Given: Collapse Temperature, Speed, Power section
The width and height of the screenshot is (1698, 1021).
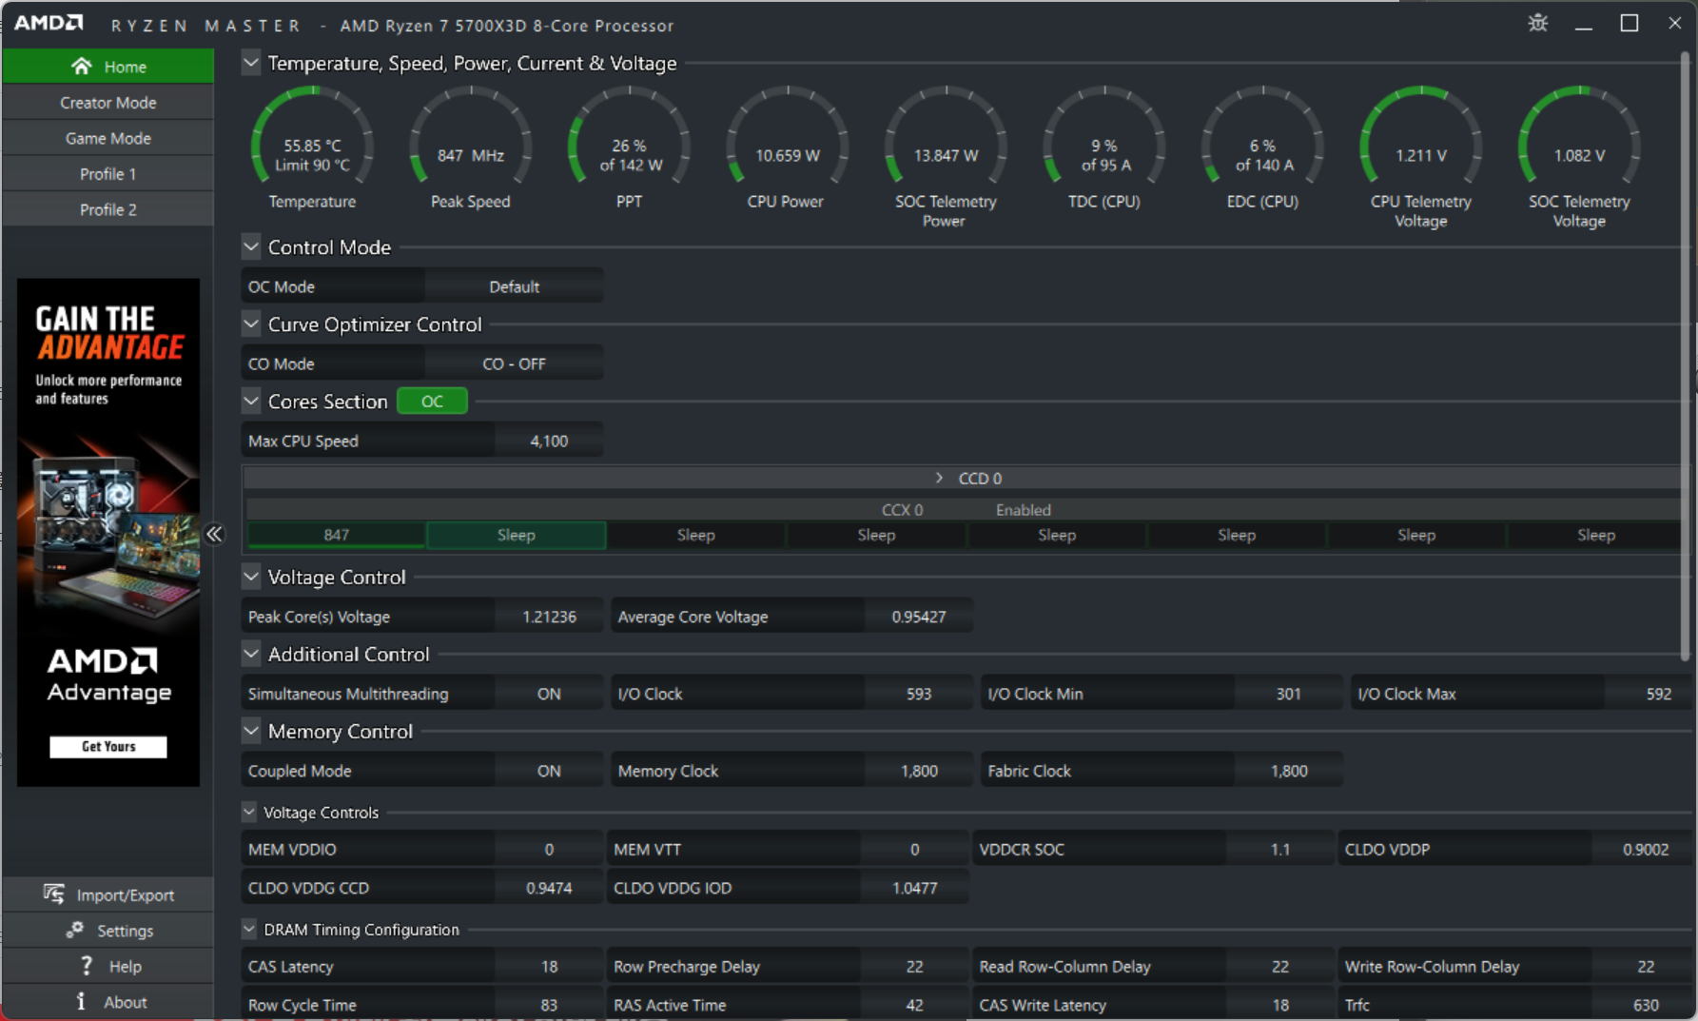Looking at the screenshot, I should pos(251,63).
